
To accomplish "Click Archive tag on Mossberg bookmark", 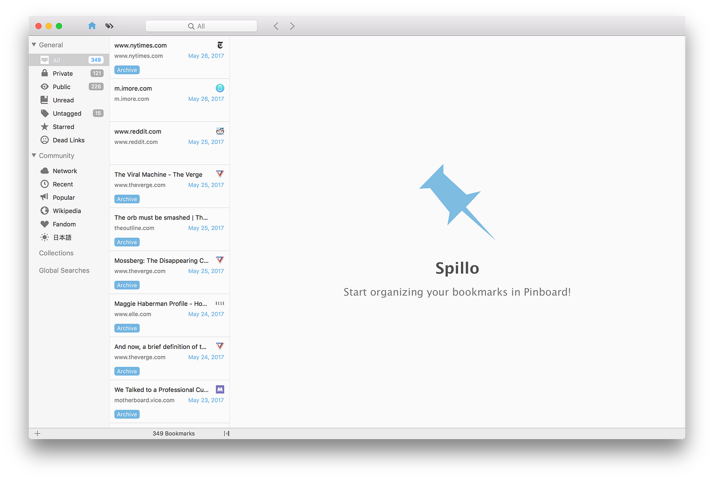I will 127,285.
